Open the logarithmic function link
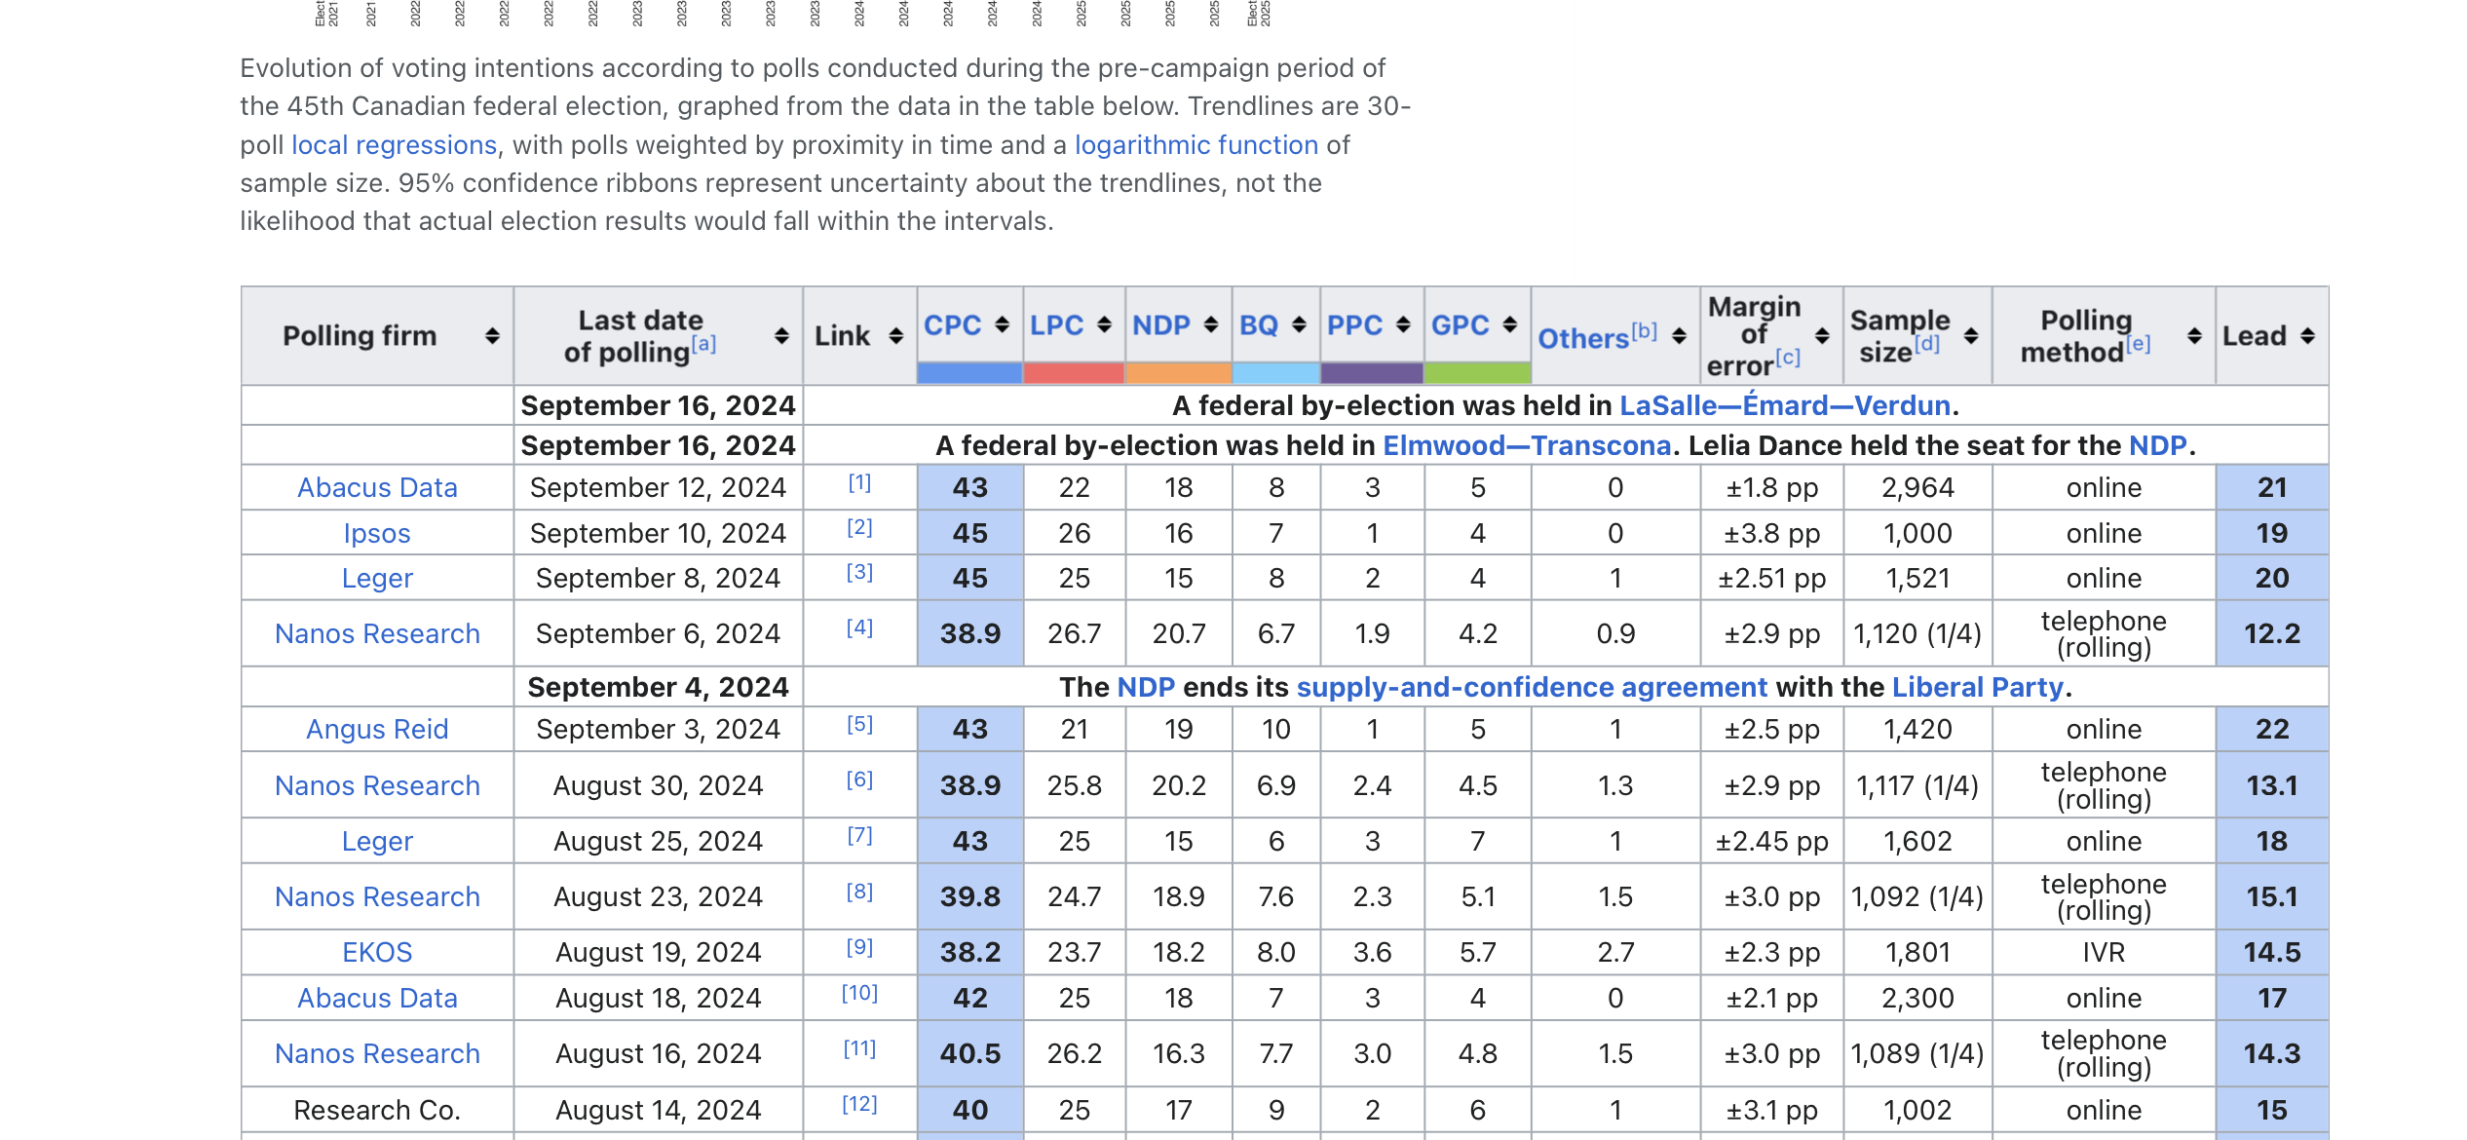The image size is (2467, 1140). coord(1196,145)
